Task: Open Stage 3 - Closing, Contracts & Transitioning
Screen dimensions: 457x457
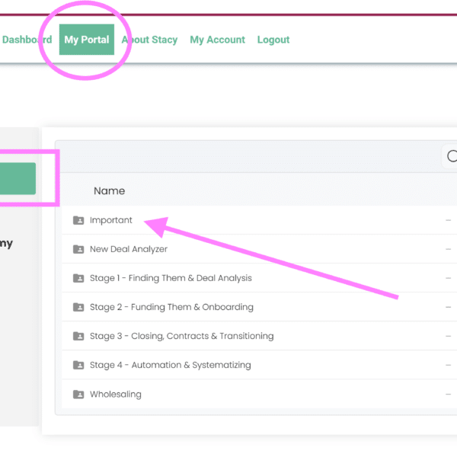Action: [x=181, y=336]
